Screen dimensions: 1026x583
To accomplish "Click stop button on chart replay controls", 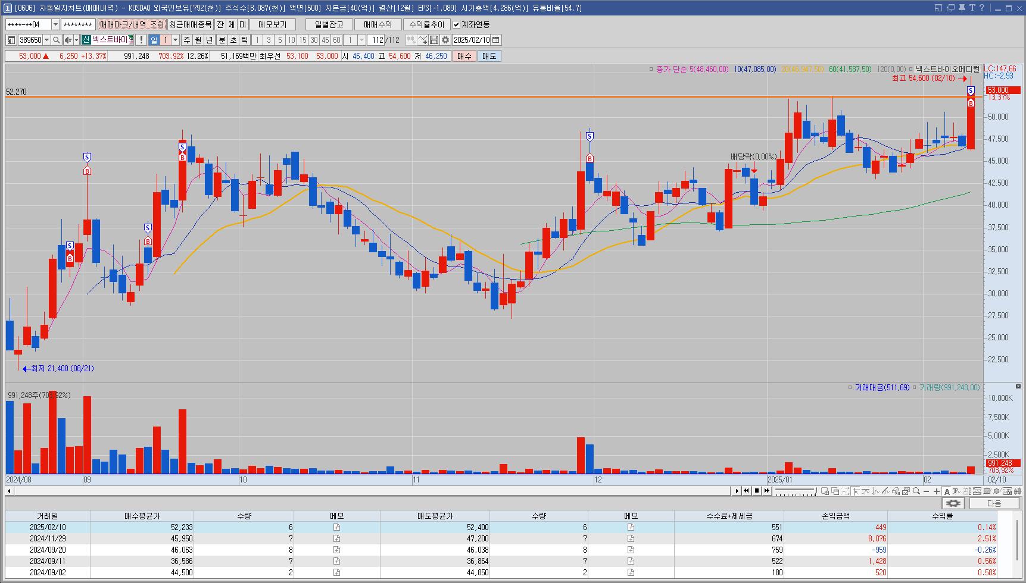I will point(757,491).
